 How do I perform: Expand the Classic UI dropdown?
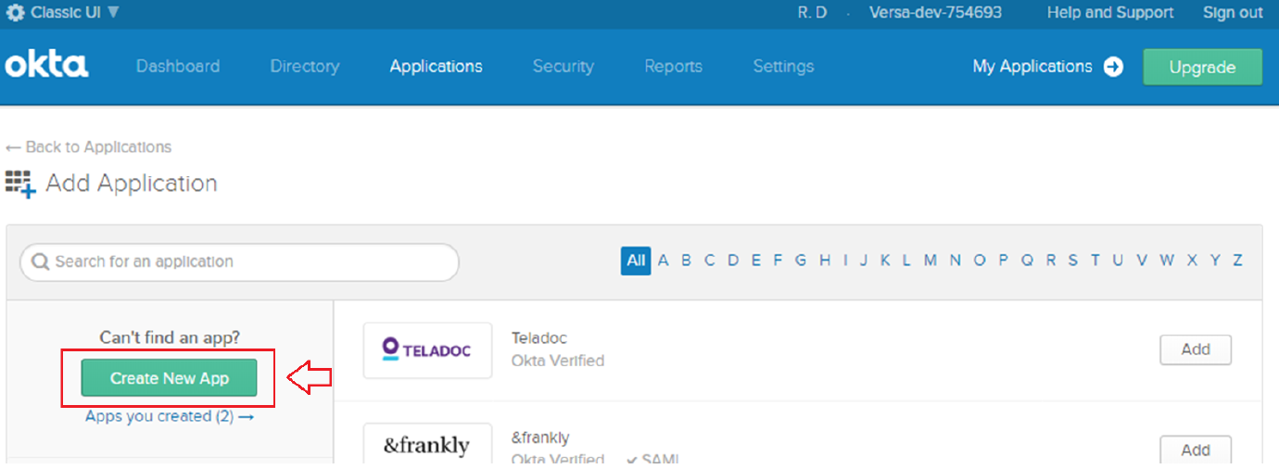(x=112, y=12)
